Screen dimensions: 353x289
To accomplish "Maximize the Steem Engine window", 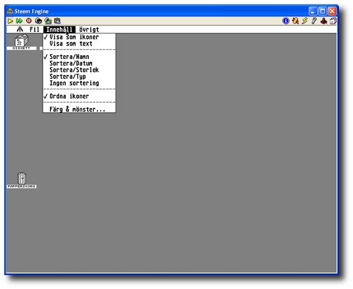I will (323, 11).
